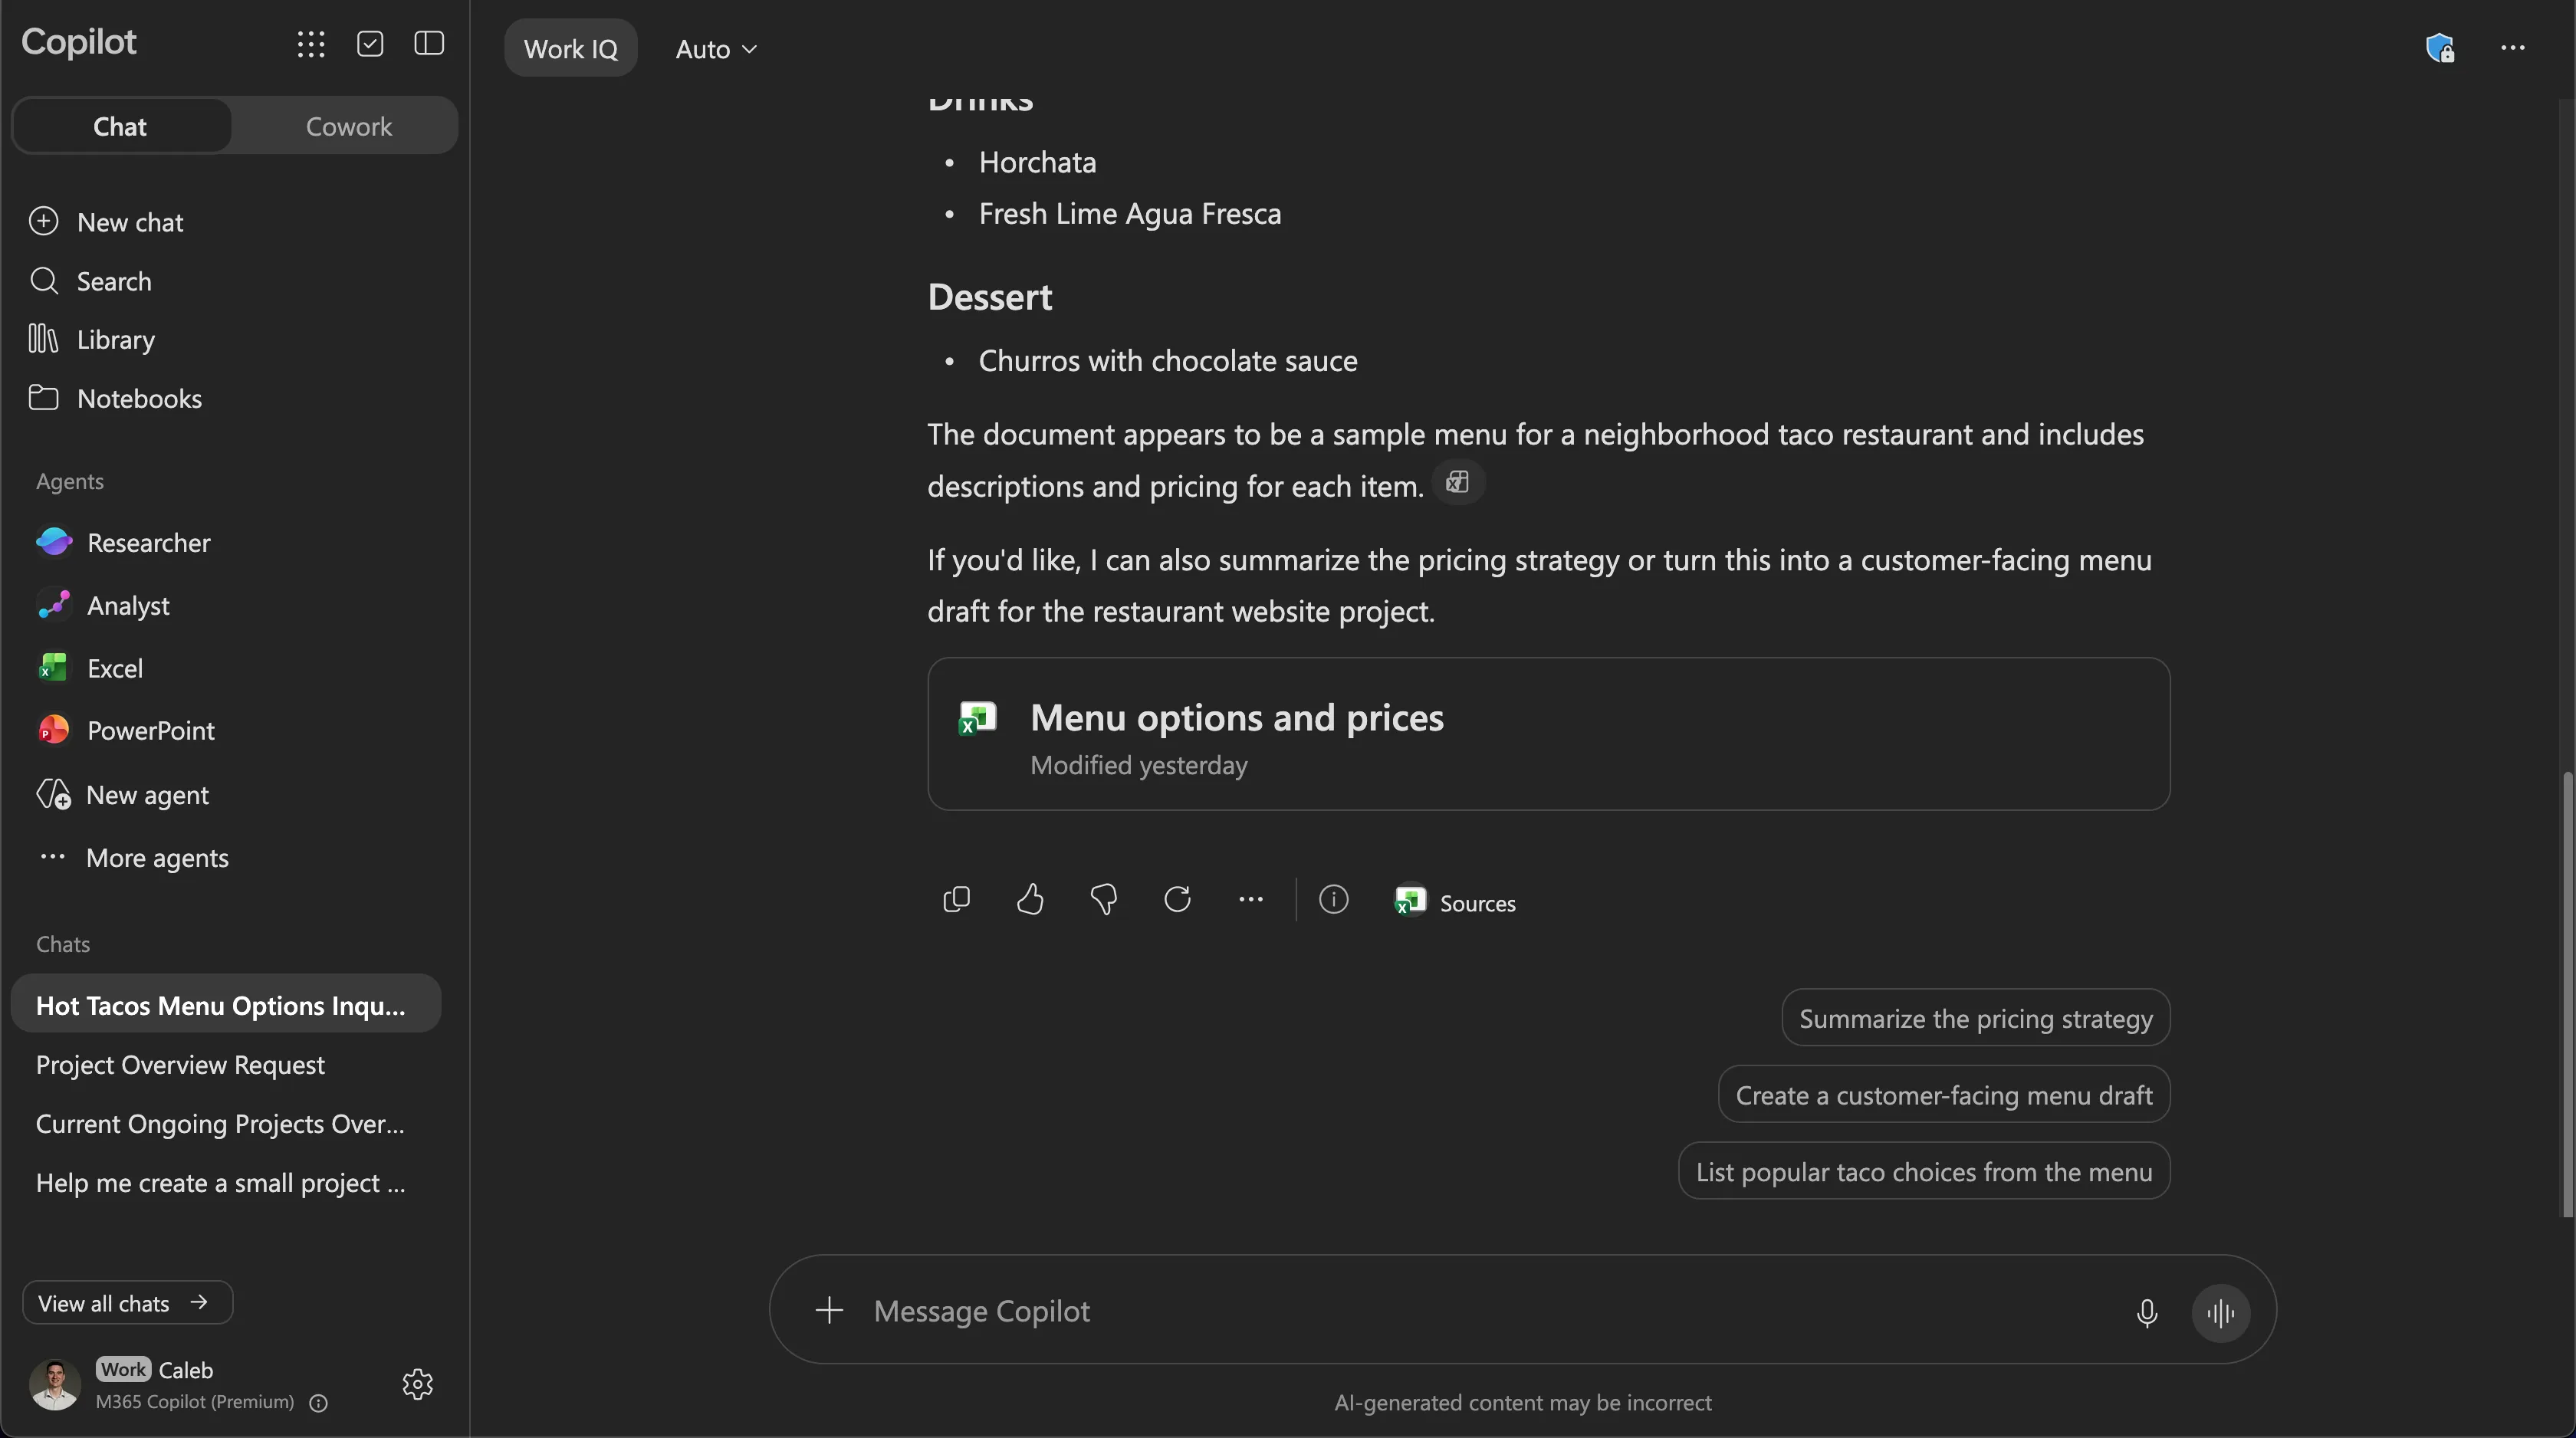Image resolution: width=2576 pixels, height=1438 pixels.
Task: Expand More agents list
Action: (157, 858)
